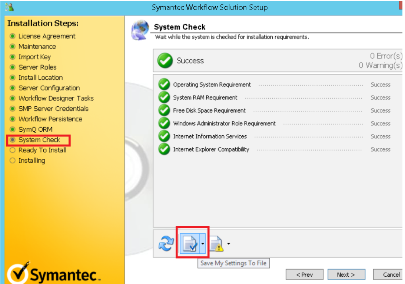
Task: Click the green checkmark for Windows Administrator Role Requirement
Action: [164, 123]
